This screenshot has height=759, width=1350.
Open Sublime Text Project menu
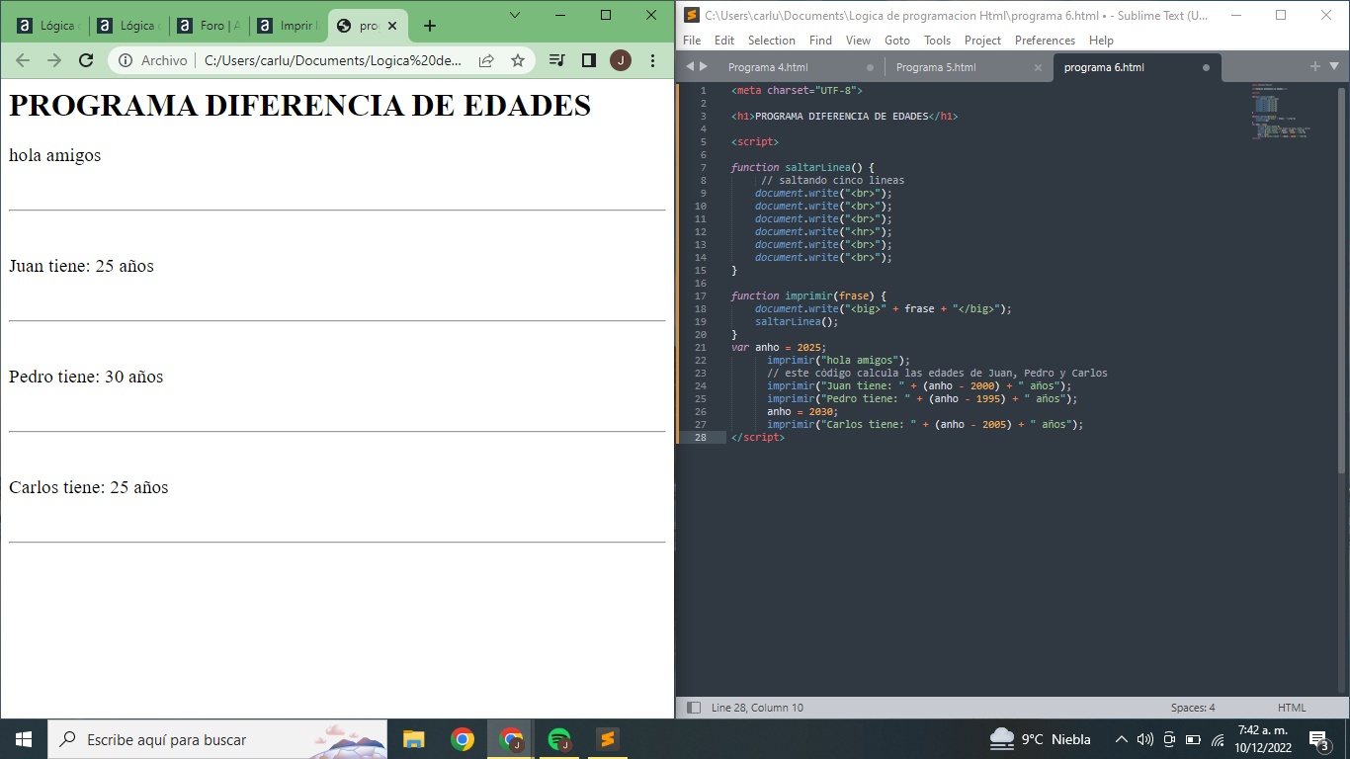(983, 41)
